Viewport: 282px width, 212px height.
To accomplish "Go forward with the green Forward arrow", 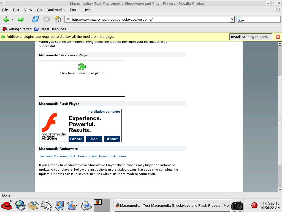I will (21, 19).
